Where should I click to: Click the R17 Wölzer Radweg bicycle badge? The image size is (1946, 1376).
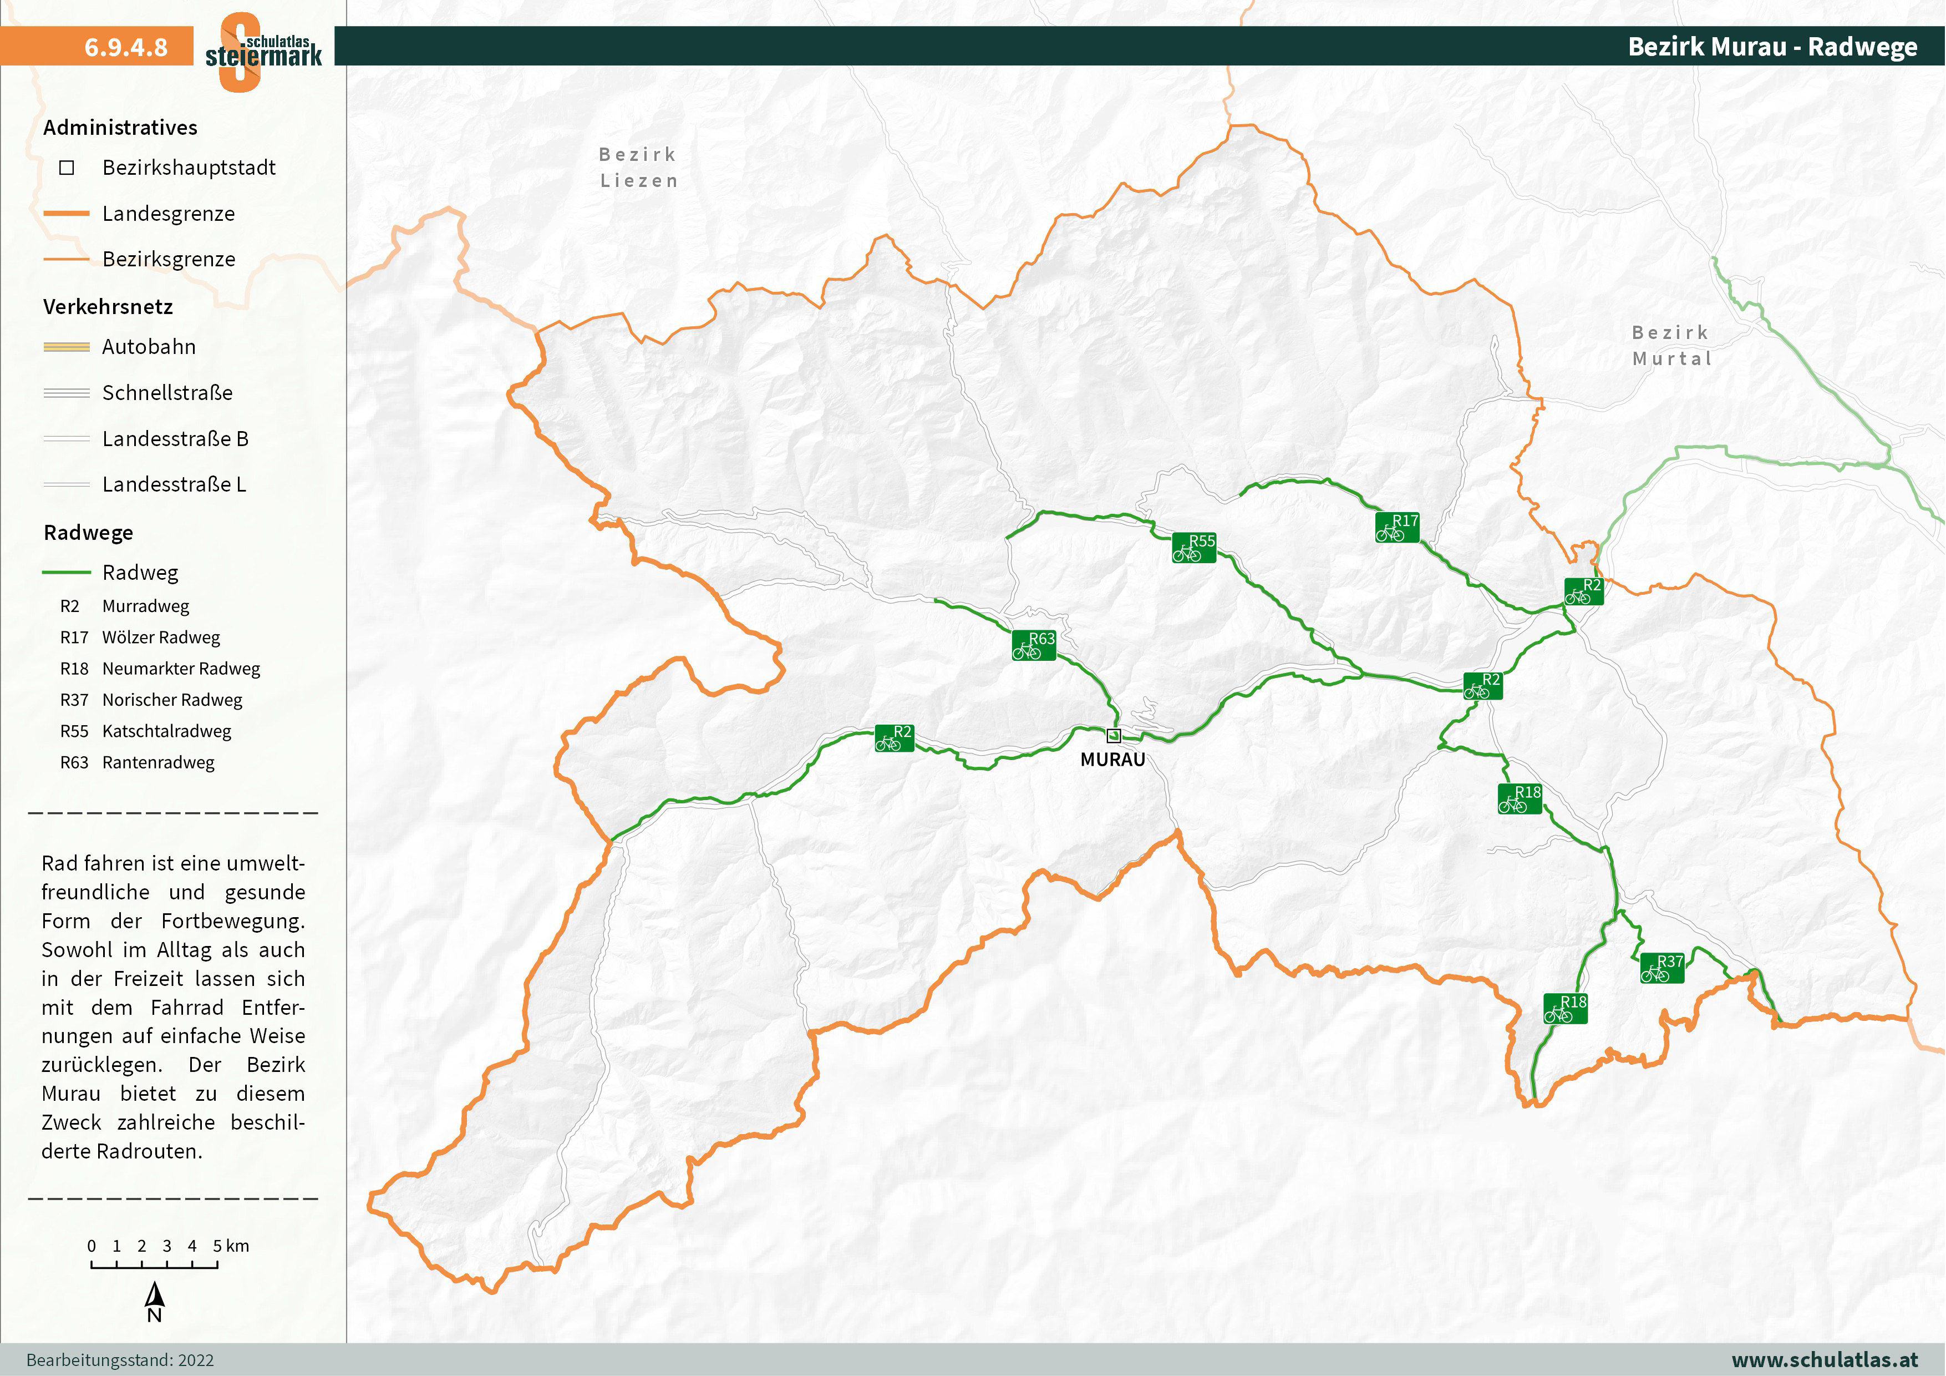pos(1399,527)
